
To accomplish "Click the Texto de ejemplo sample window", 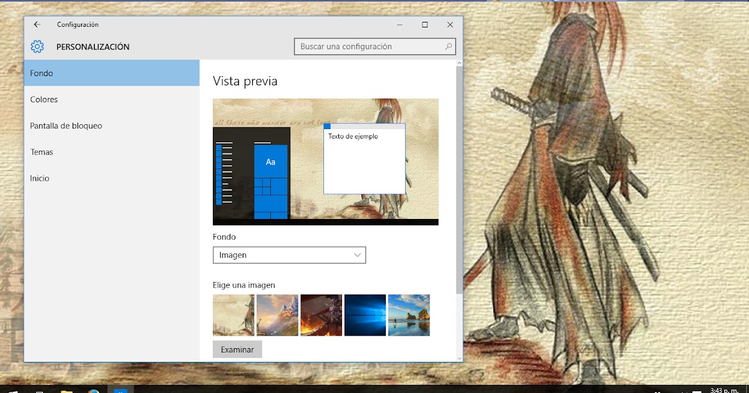I will 365,158.
